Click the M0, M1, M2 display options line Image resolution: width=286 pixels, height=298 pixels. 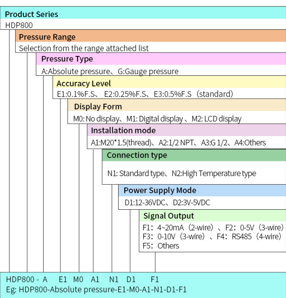[157, 118]
